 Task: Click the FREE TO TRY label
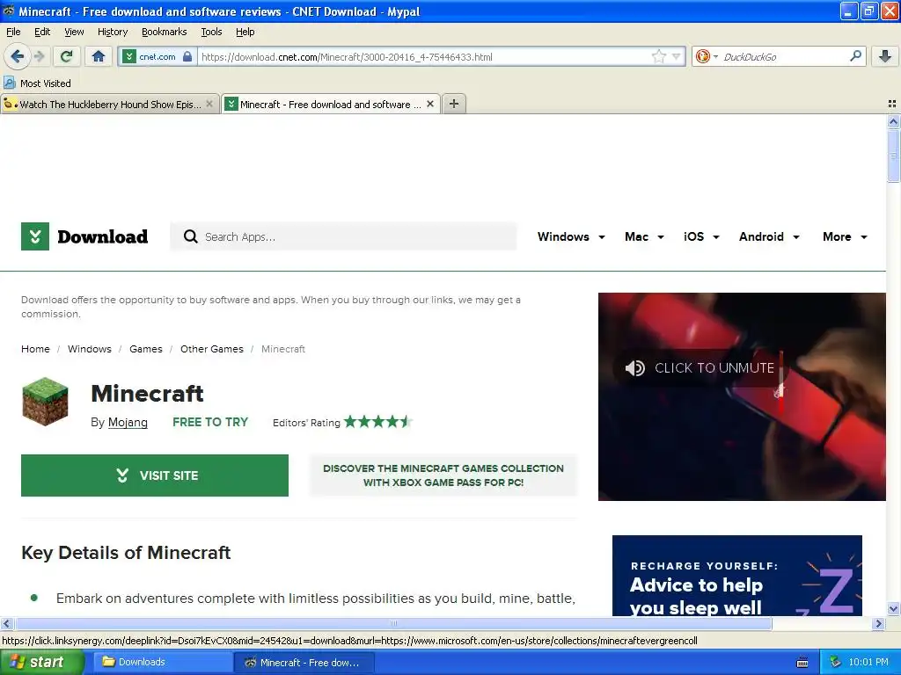pyautogui.click(x=210, y=423)
